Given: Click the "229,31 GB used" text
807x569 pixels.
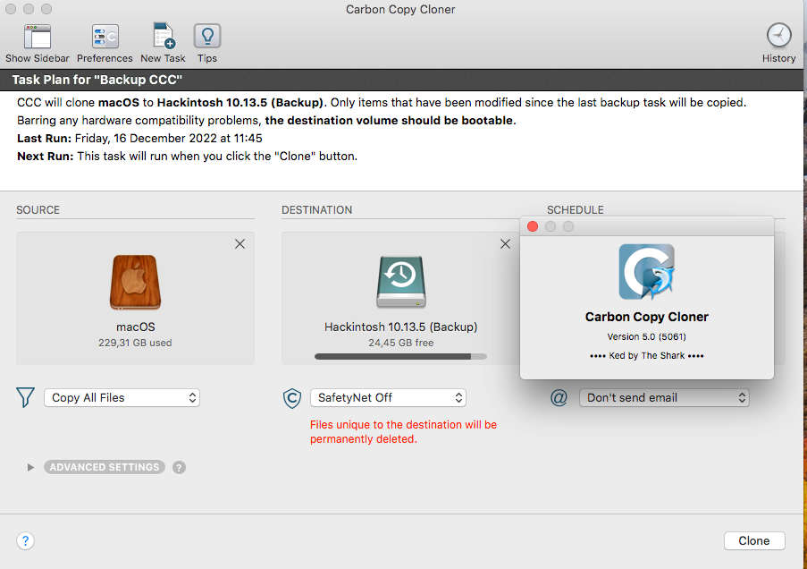Looking at the screenshot, I should click(x=135, y=343).
